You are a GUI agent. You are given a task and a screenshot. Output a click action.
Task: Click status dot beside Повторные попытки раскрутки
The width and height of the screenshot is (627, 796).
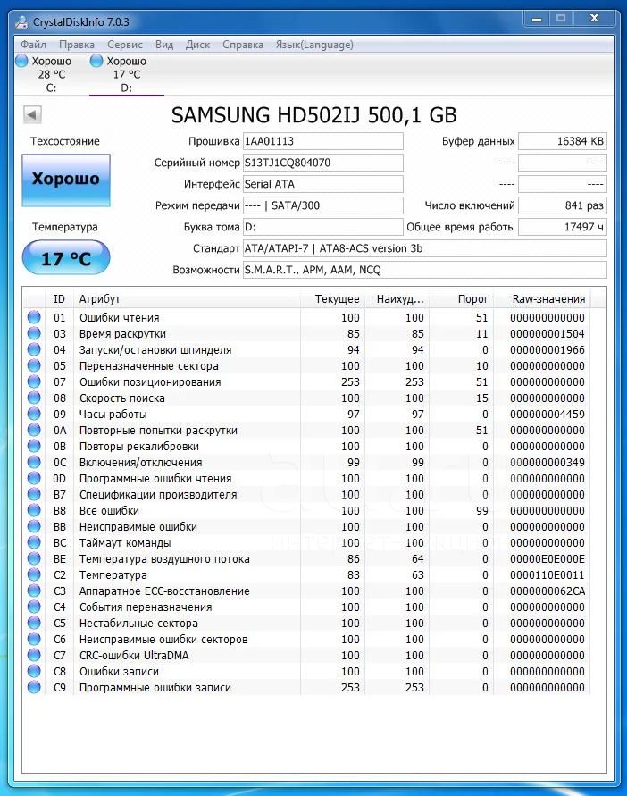(x=34, y=430)
